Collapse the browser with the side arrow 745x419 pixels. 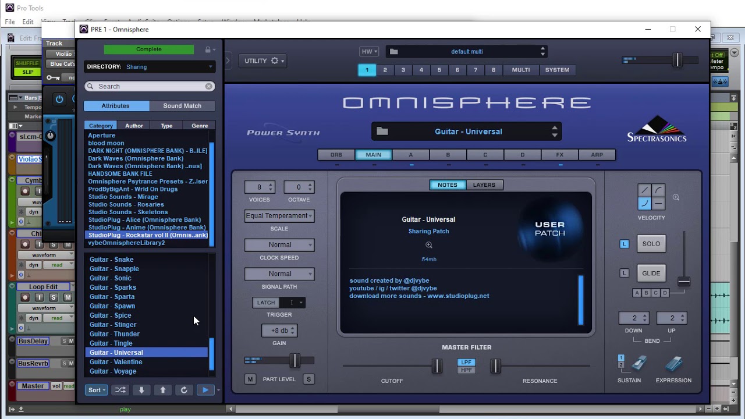(x=228, y=60)
